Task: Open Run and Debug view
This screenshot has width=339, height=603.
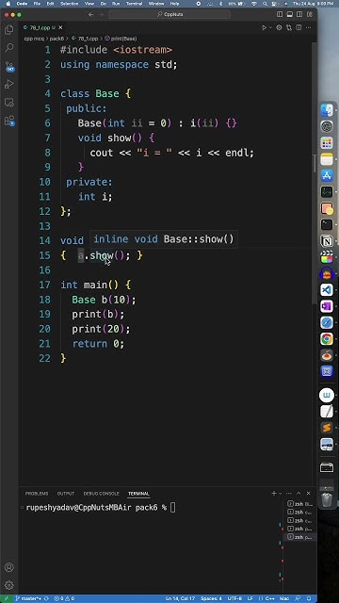Action: pyautogui.click(x=9, y=84)
